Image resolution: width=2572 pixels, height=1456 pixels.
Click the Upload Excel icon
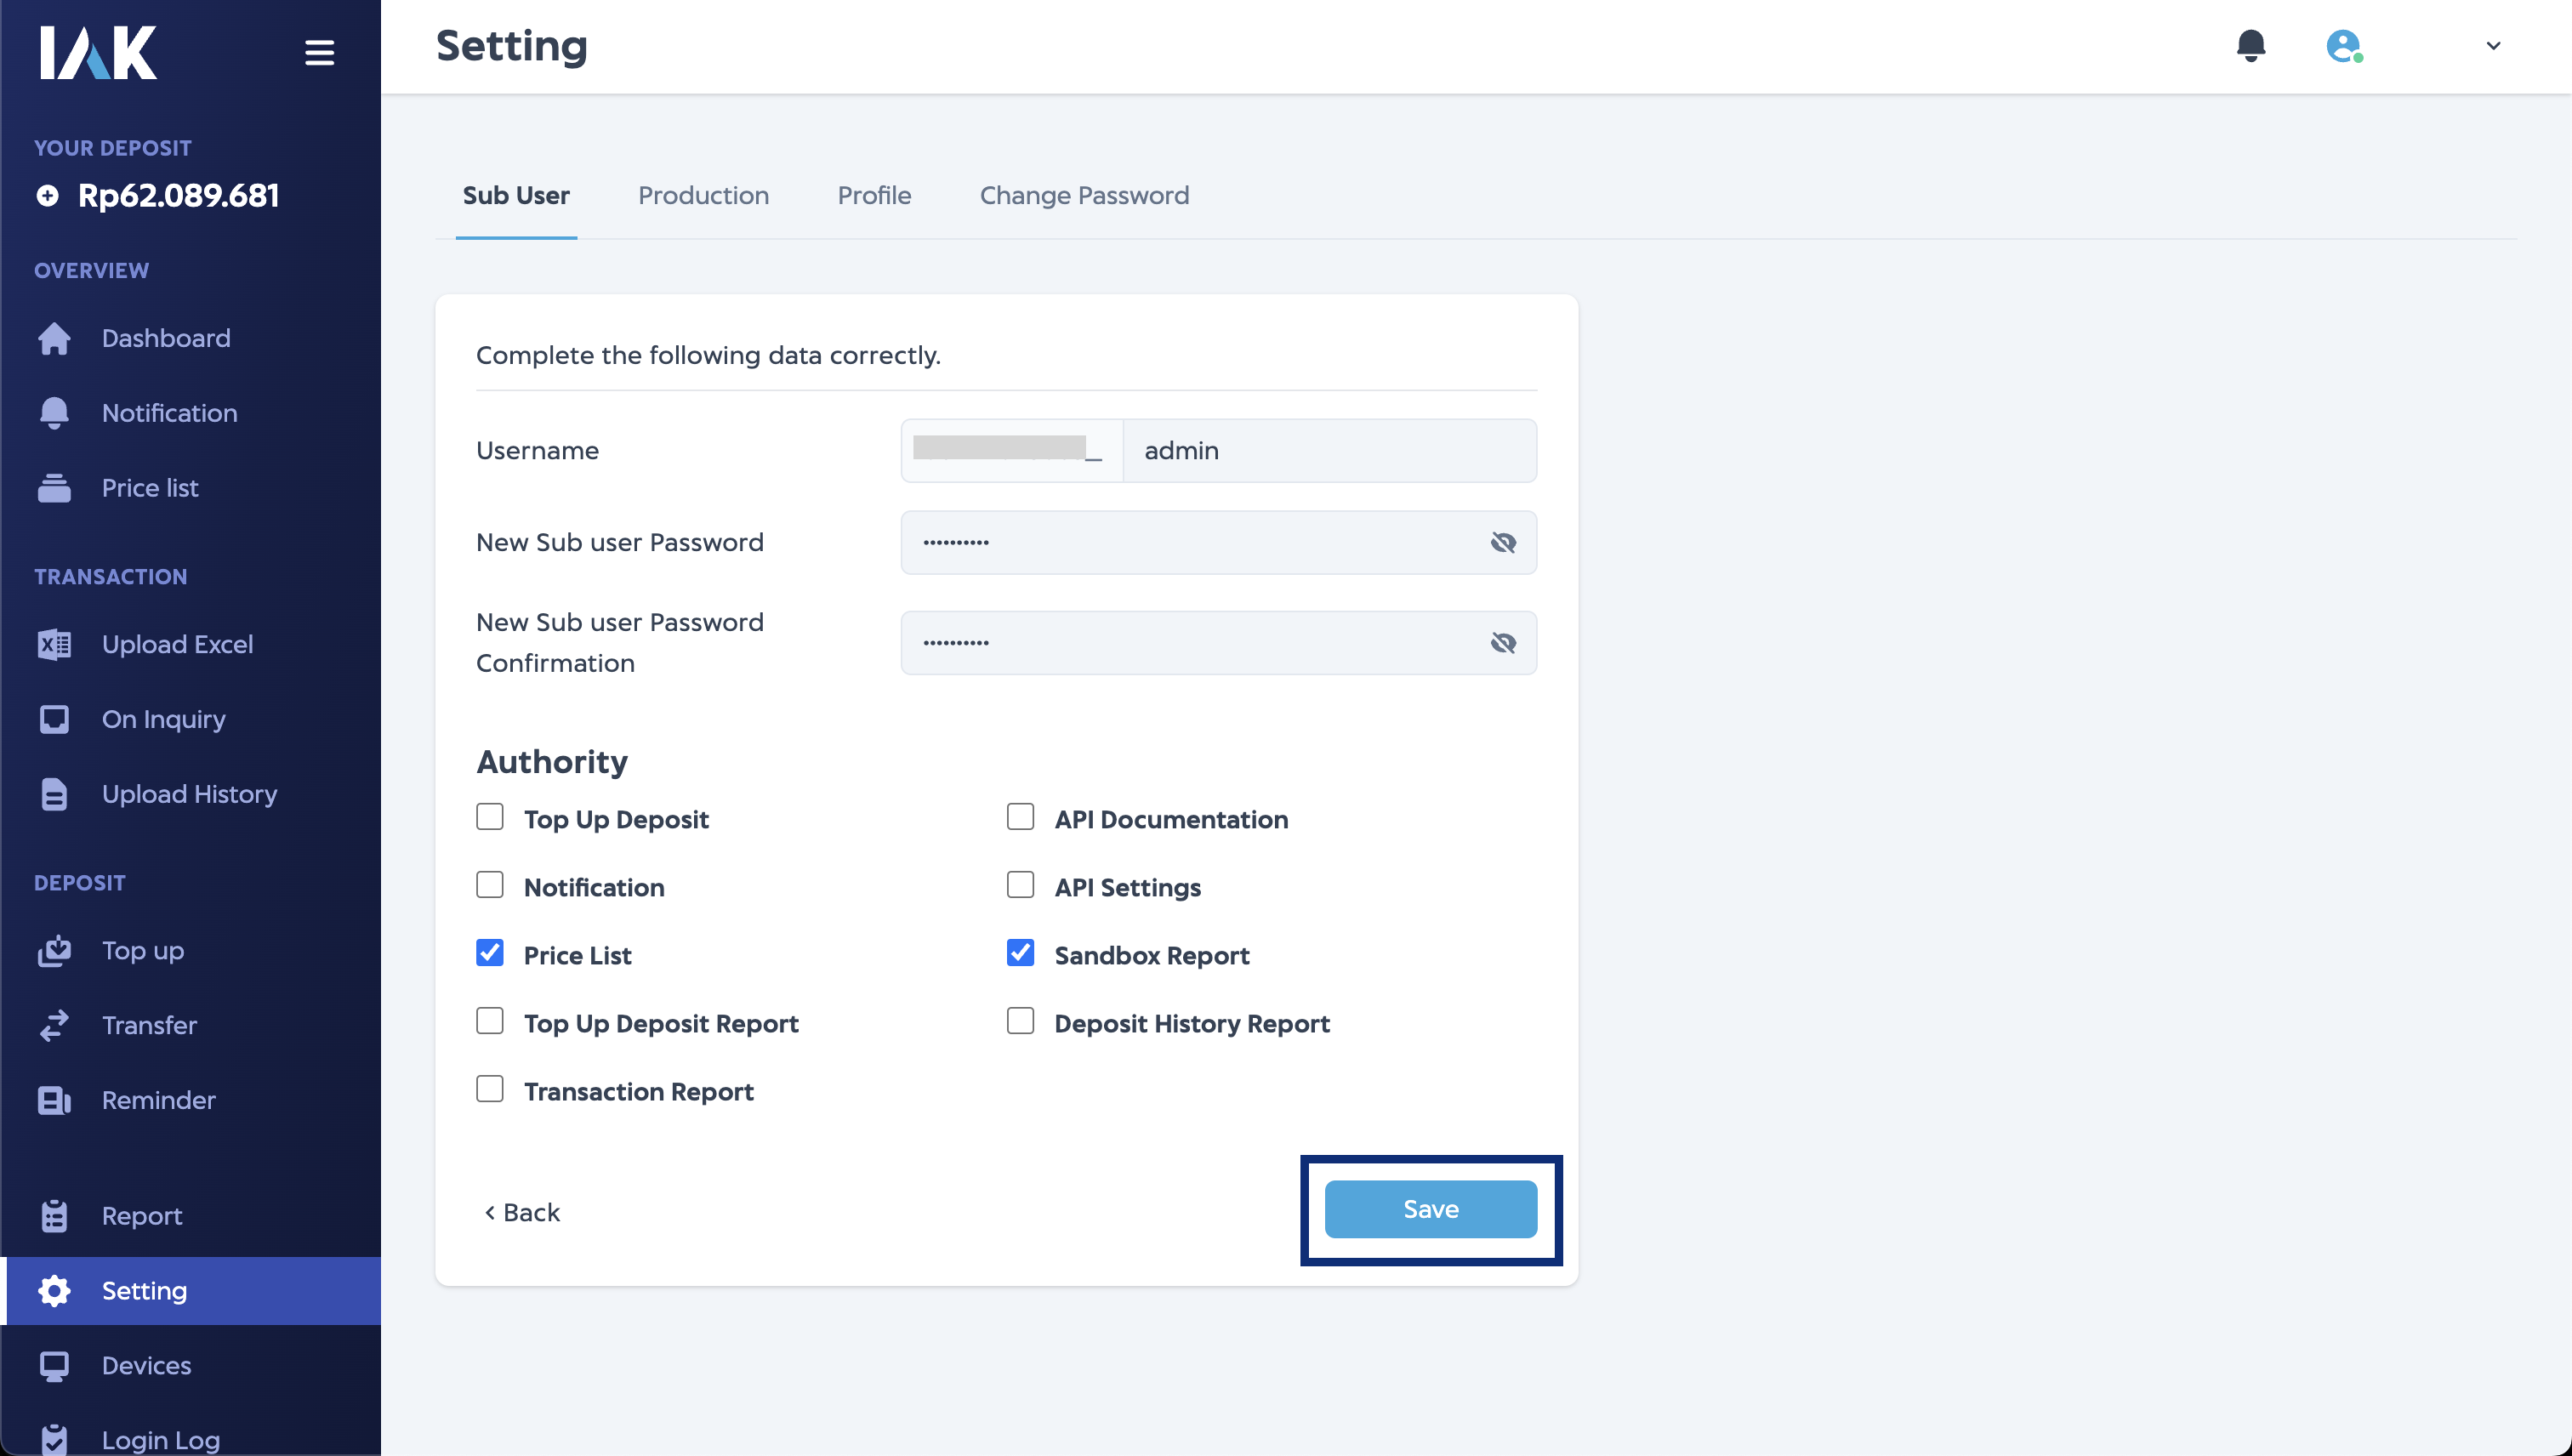[53, 643]
